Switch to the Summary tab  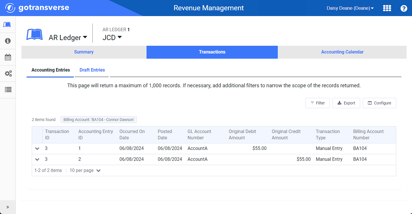[84, 52]
